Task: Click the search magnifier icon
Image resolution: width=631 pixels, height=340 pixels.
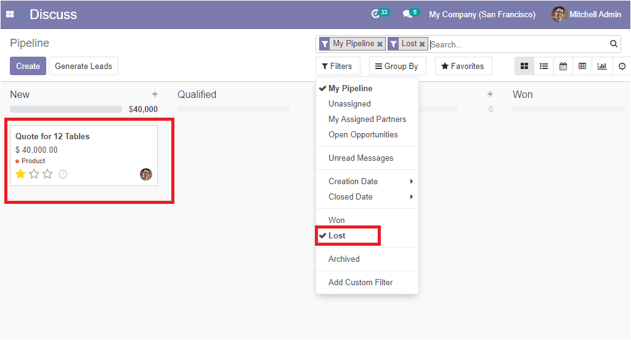Action: (613, 44)
